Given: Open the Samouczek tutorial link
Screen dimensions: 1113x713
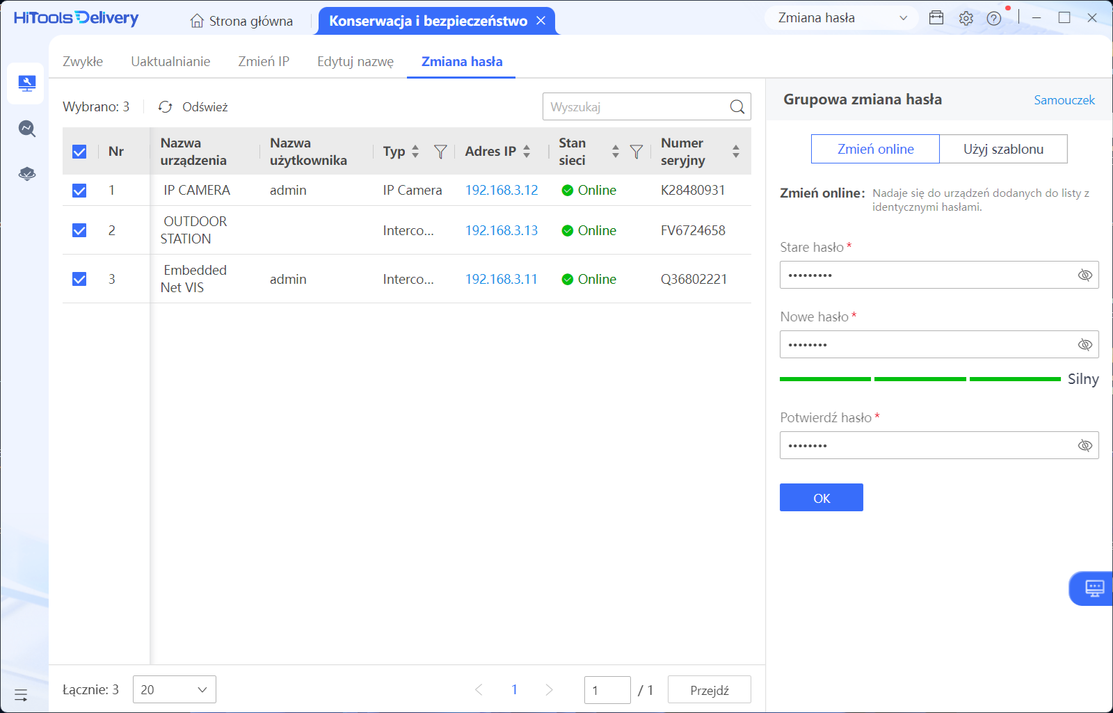Looking at the screenshot, I should pos(1064,100).
